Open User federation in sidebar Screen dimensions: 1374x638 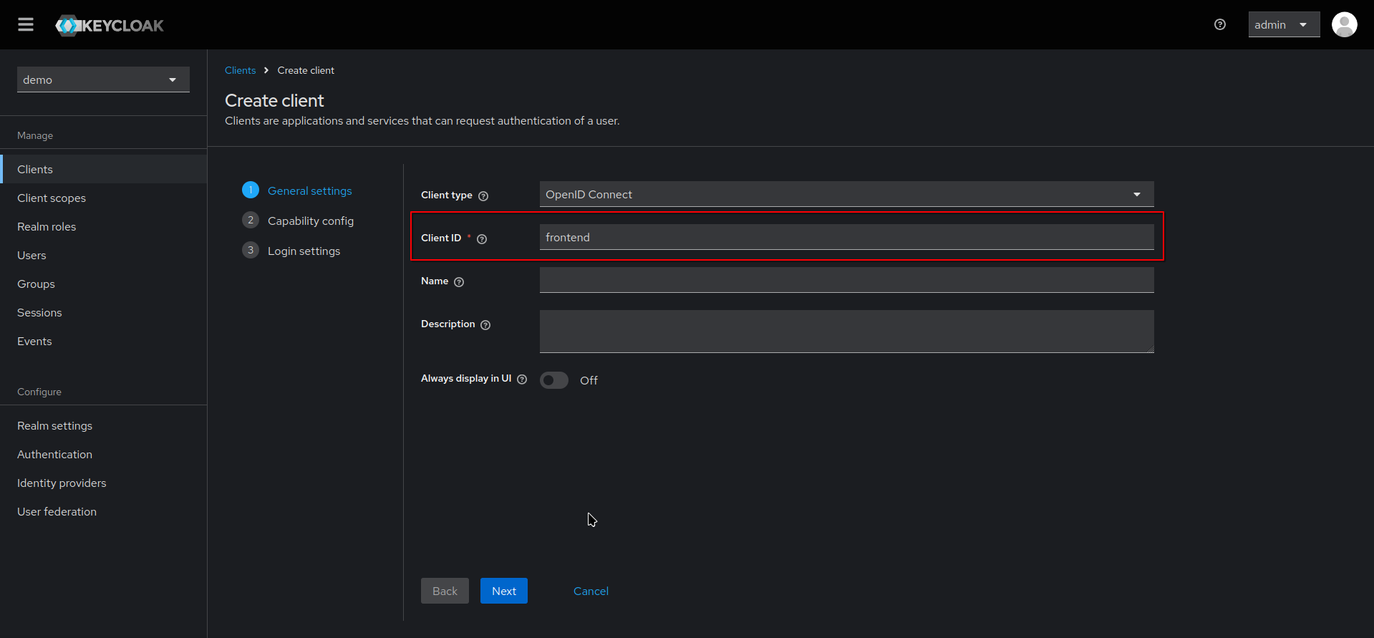104,511
